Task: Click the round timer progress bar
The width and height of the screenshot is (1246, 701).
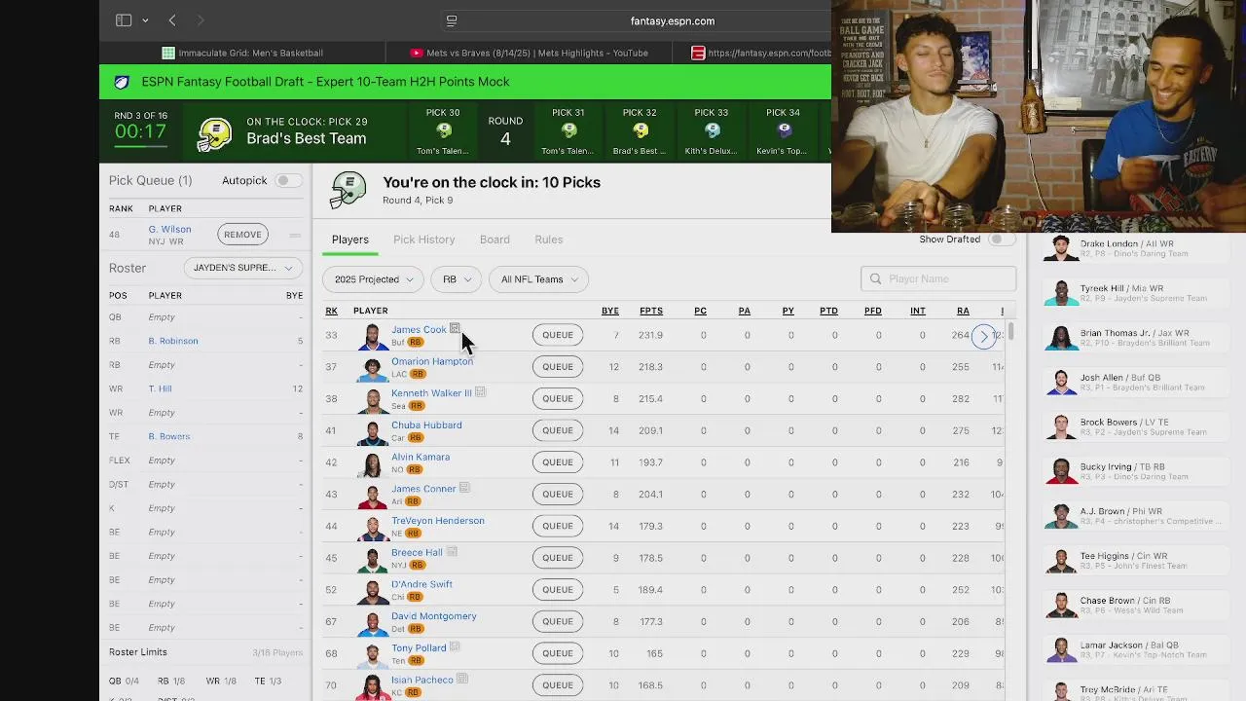Action: tap(140, 146)
